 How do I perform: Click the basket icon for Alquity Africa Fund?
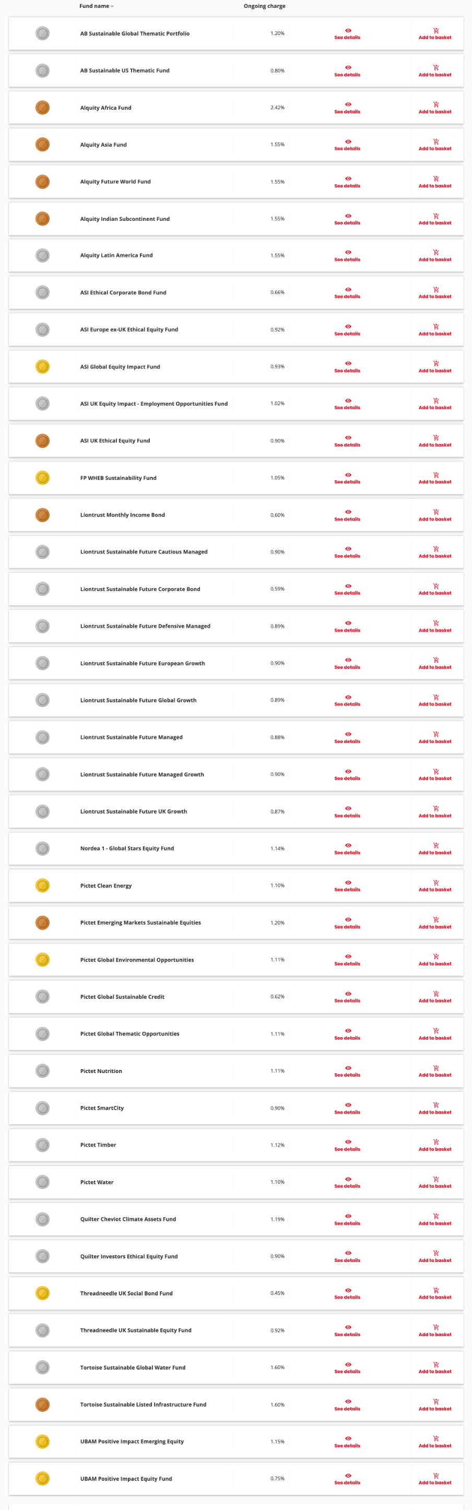pos(435,104)
